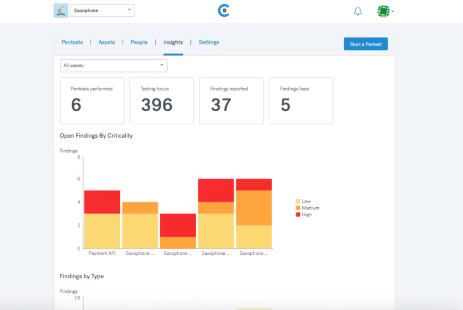
Task: Click the blue Cobalt logo icon
Action: 224,11
